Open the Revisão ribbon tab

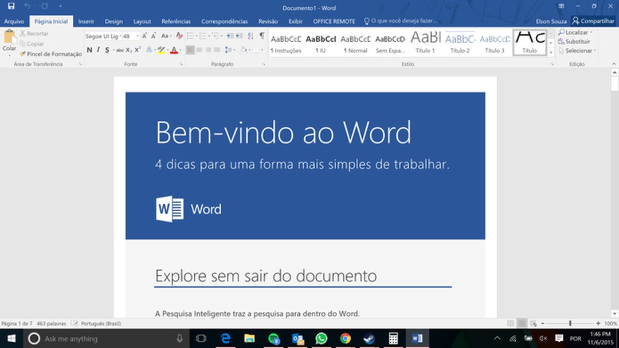[268, 21]
